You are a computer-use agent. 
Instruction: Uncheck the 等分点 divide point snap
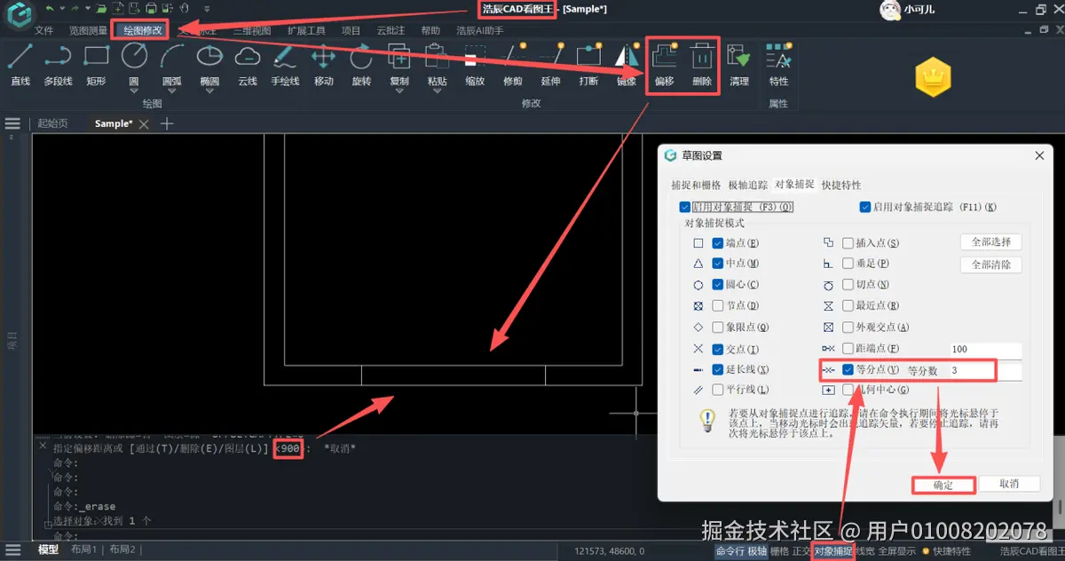coord(848,369)
